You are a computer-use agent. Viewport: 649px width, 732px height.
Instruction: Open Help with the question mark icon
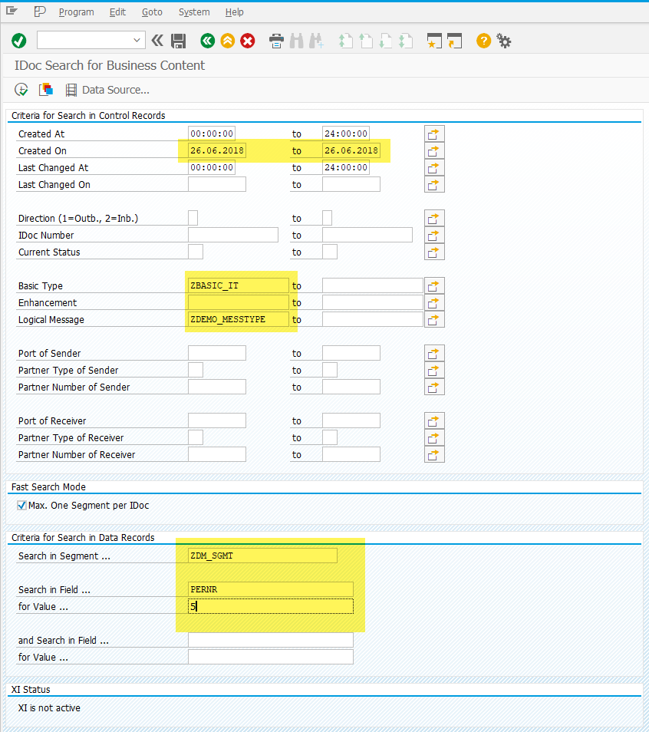483,40
